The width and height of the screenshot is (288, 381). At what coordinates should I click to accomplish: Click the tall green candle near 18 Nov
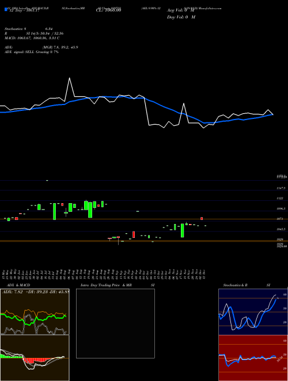point(182,230)
